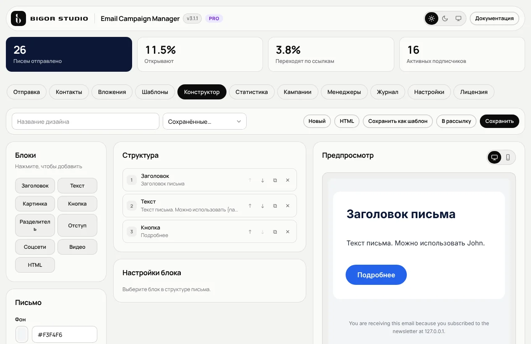Click the Новый button

(x=317, y=121)
